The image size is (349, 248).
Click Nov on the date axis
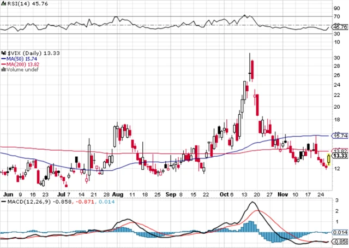pos(281,193)
